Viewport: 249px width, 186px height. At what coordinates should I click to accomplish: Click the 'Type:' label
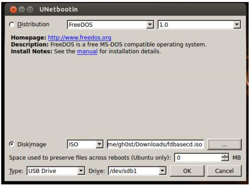coord(16,171)
